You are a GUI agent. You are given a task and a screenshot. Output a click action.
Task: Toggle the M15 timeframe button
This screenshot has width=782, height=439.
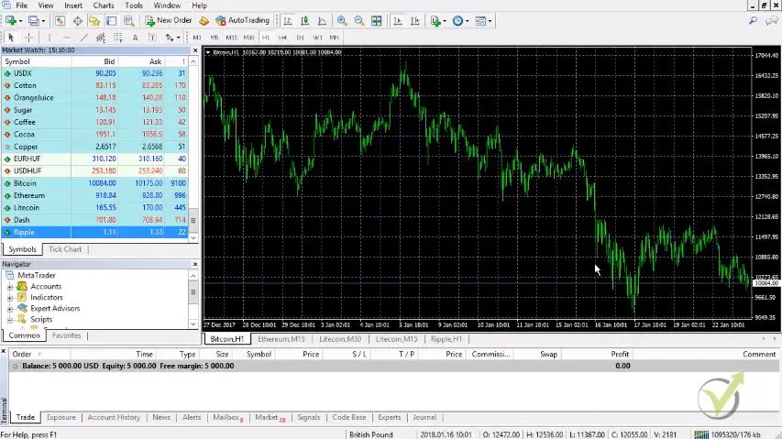pyautogui.click(x=231, y=38)
